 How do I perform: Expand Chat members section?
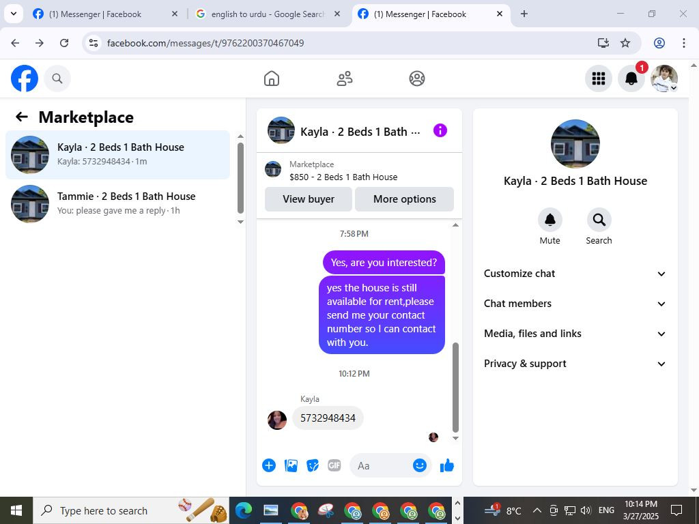click(575, 304)
